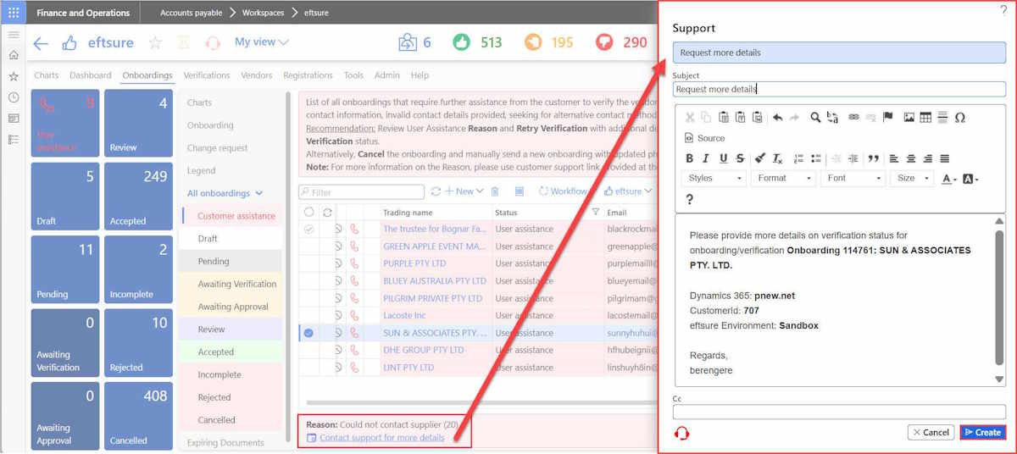
Task: Click About editor question mark icon
Action: pos(690,200)
